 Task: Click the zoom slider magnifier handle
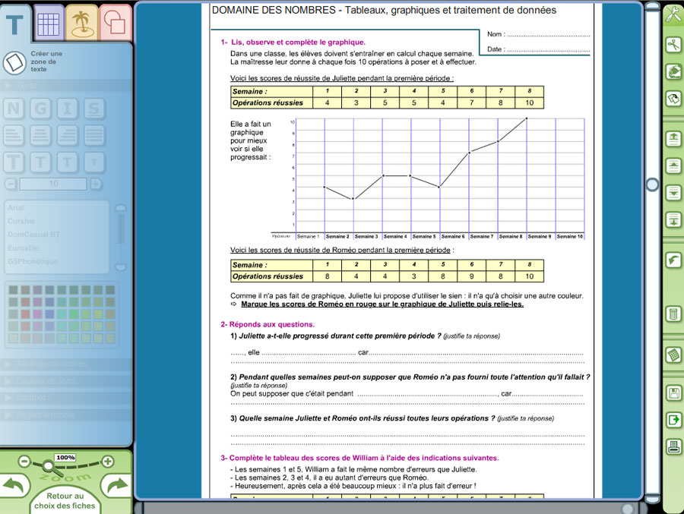(49, 464)
